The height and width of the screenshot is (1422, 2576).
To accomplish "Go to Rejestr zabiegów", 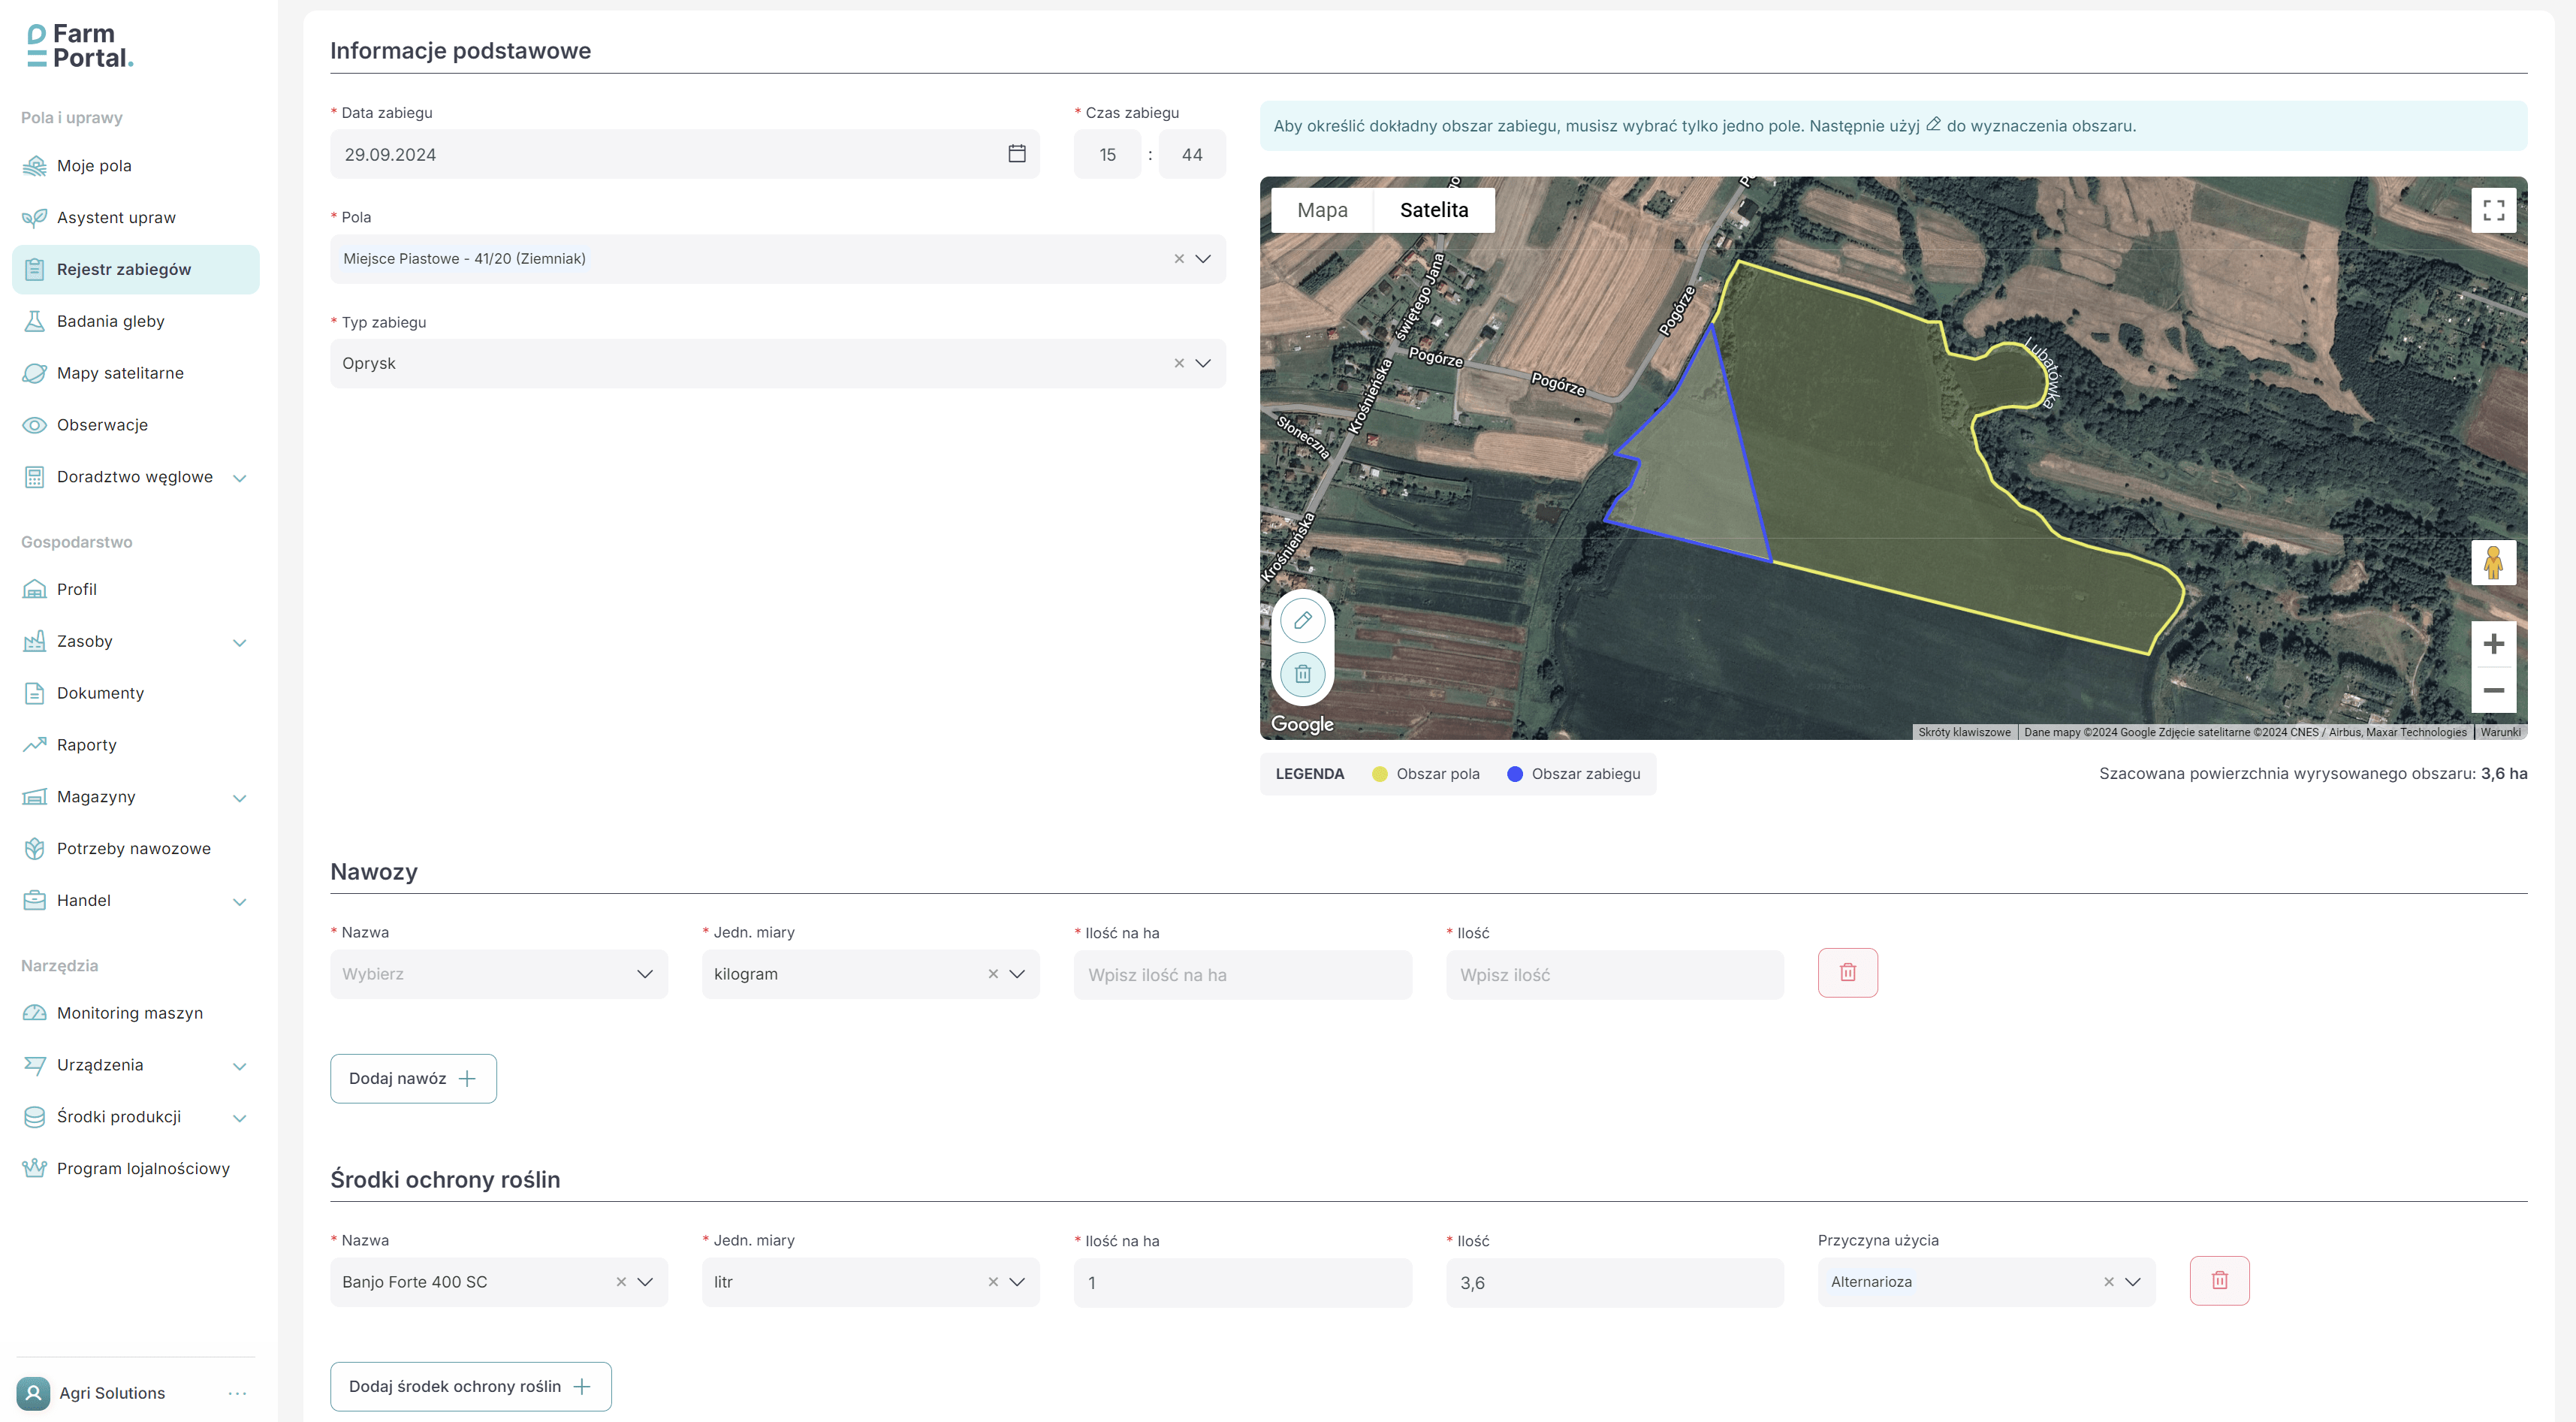I will (136, 270).
